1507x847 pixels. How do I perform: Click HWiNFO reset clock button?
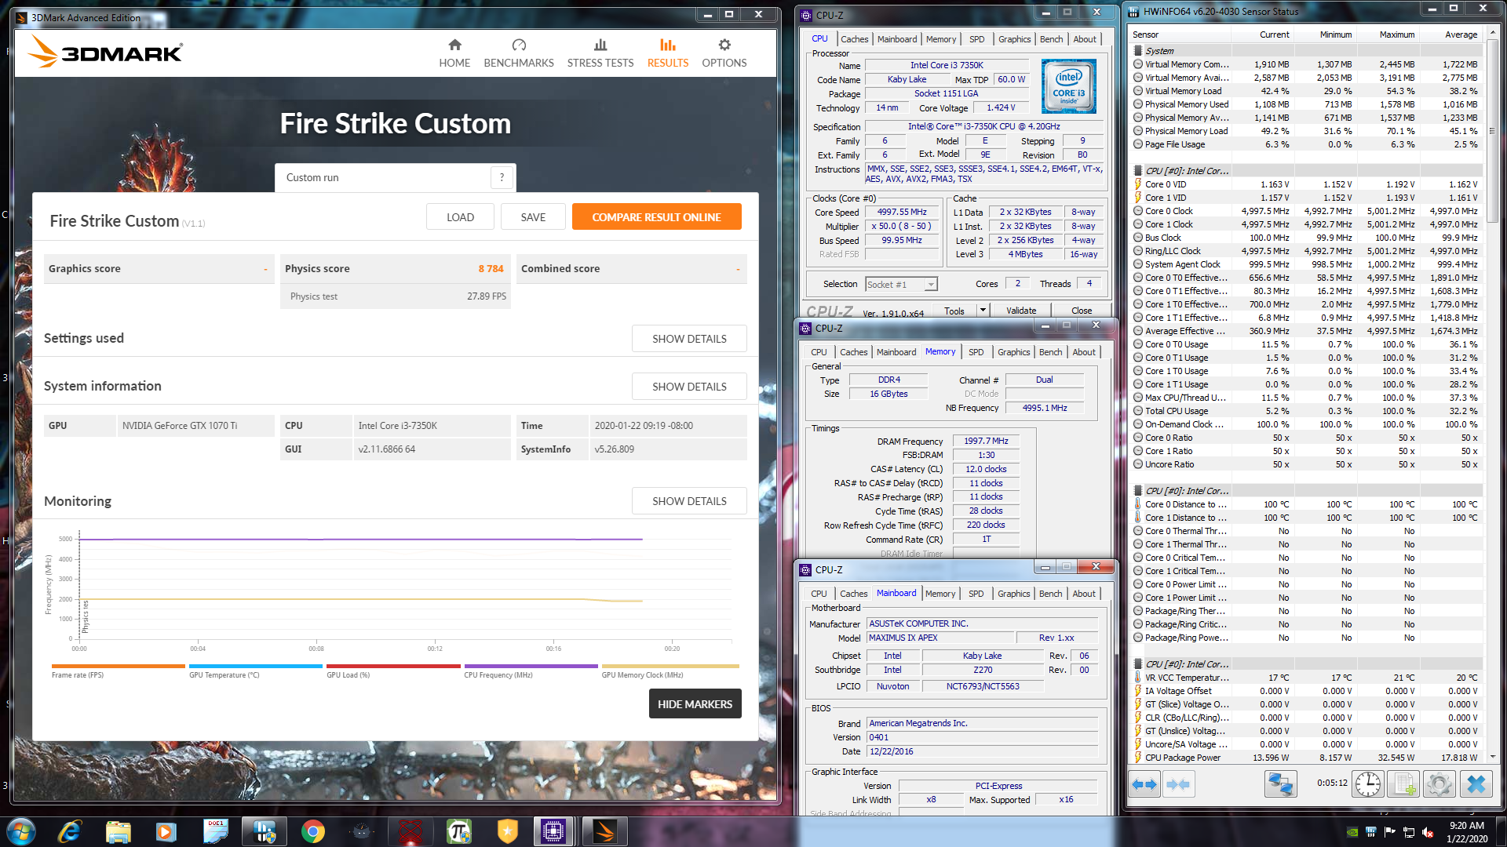point(1368,783)
